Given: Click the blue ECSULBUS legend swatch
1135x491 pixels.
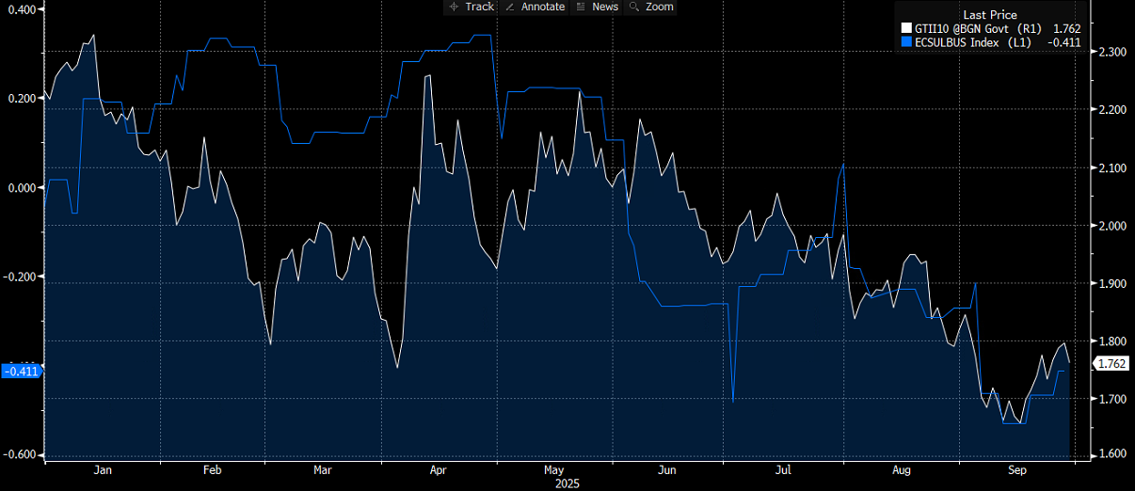Looking at the screenshot, I should pos(906,41).
